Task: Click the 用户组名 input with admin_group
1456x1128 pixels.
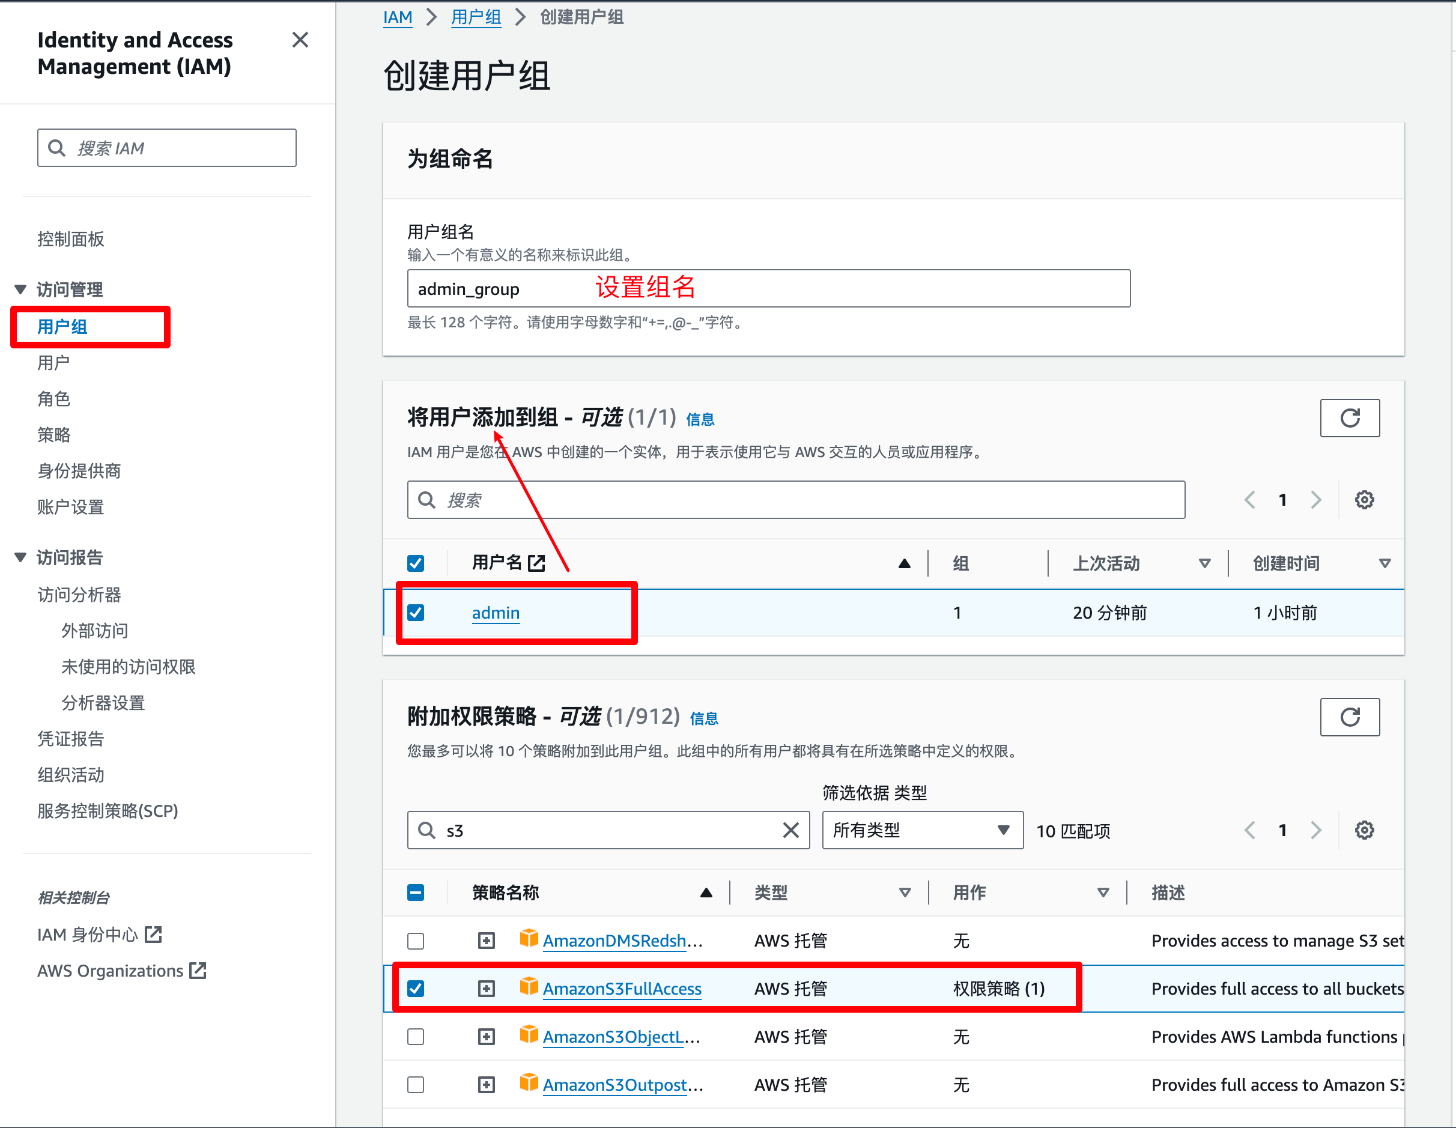Action: (x=769, y=289)
